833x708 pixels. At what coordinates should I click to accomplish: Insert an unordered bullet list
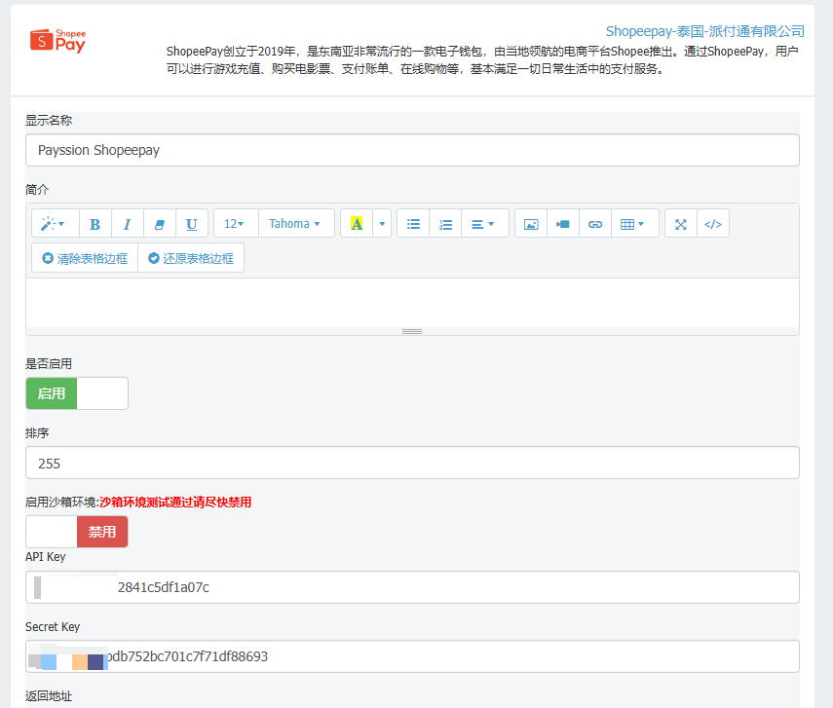[413, 224]
